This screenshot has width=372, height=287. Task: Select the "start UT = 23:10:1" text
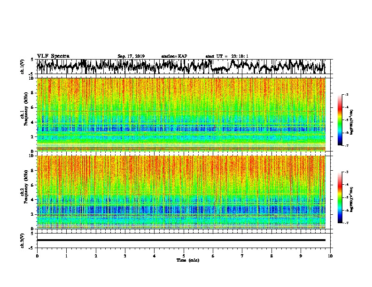coord(227,56)
